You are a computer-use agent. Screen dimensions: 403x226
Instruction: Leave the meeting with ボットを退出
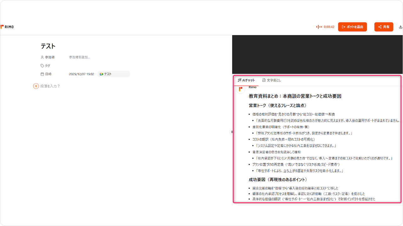click(x=352, y=27)
